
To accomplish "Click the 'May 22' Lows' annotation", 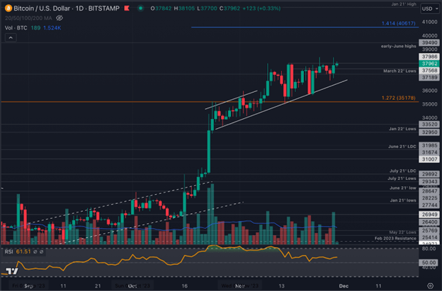I will click(402, 232).
